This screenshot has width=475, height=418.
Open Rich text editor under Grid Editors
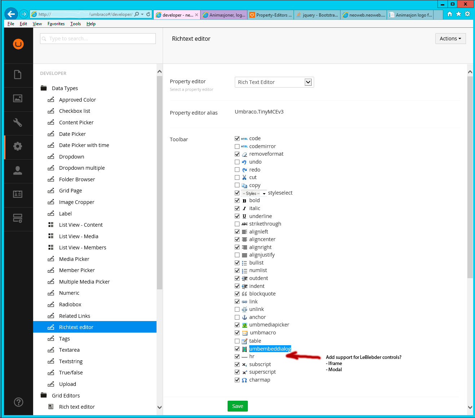[77, 407]
